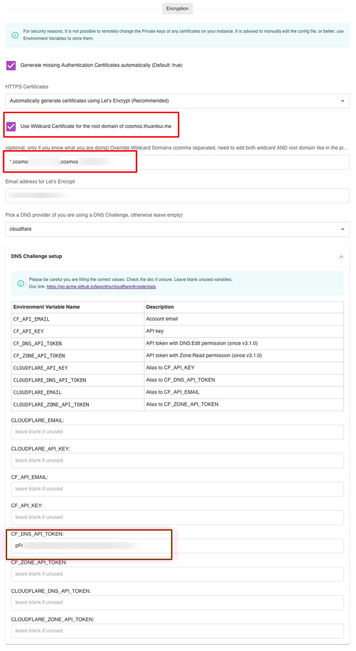The height and width of the screenshot is (651, 356).
Task: Focus the CF_API_EMAIL input field
Action: click(x=177, y=489)
